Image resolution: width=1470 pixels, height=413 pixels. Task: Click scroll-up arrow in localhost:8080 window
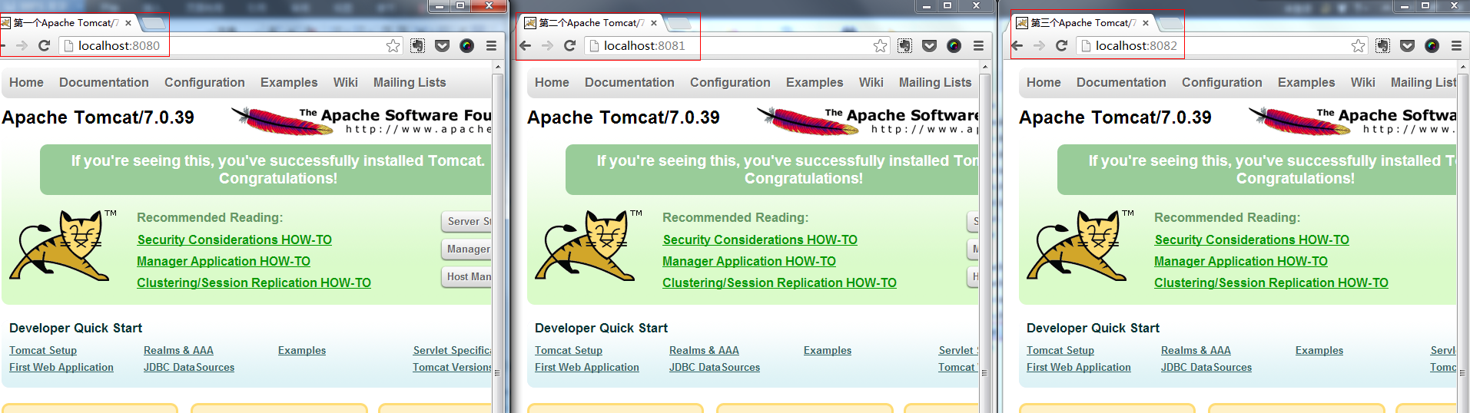coord(498,68)
